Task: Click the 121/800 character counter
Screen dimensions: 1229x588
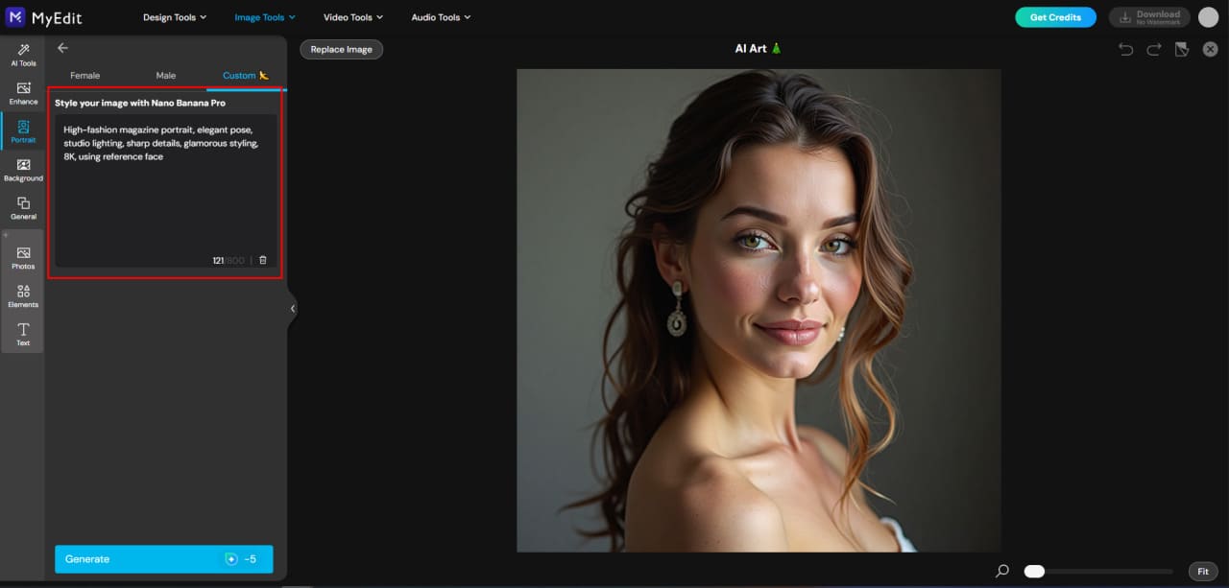Action: pyautogui.click(x=229, y=260)
